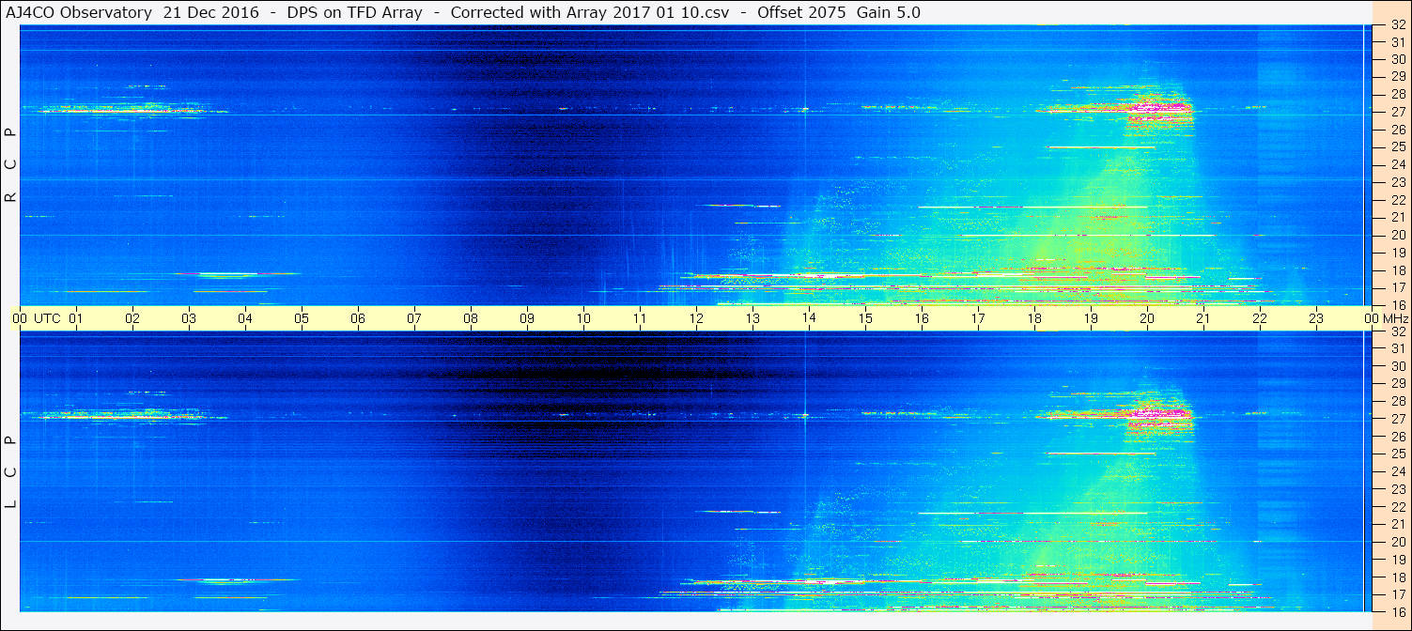Click the 28 MHz tick in RCP panel
The height and width of the screenshot is (631, 1412).
pos(1397,94)
